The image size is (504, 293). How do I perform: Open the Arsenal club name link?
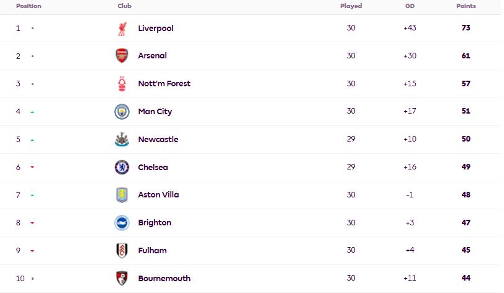coord(153,56)
